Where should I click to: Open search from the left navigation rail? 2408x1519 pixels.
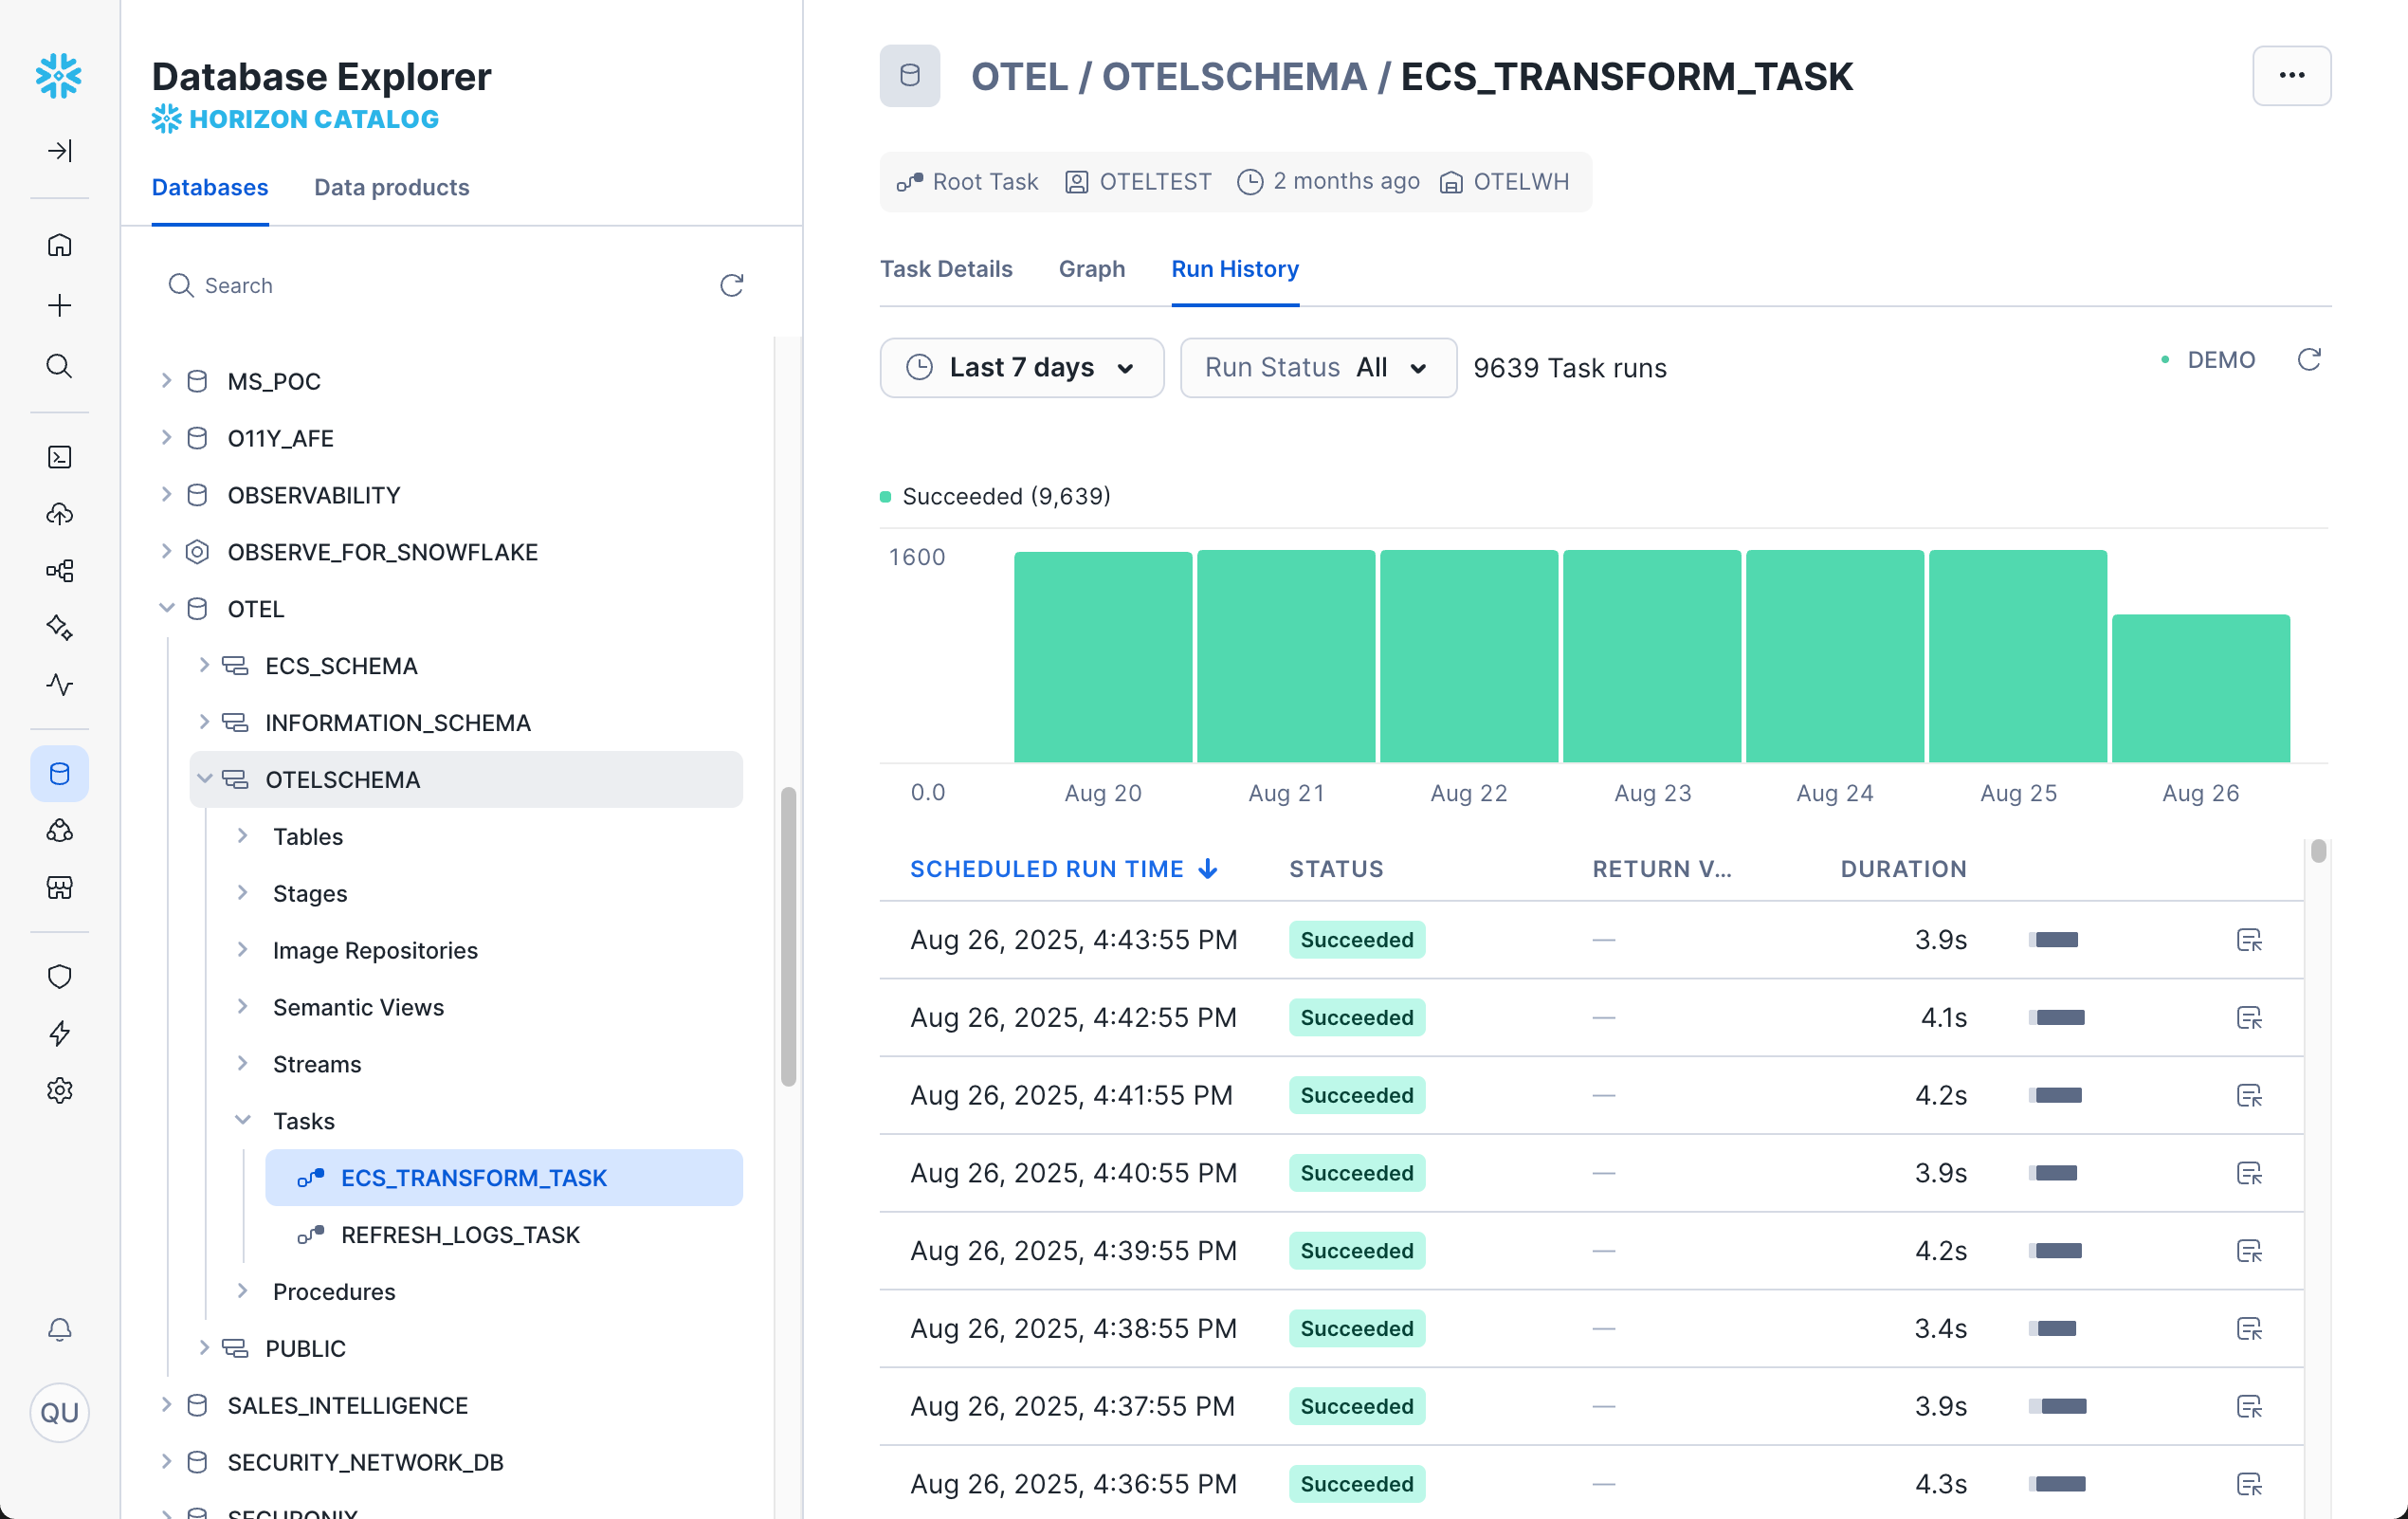pos(60,366)
